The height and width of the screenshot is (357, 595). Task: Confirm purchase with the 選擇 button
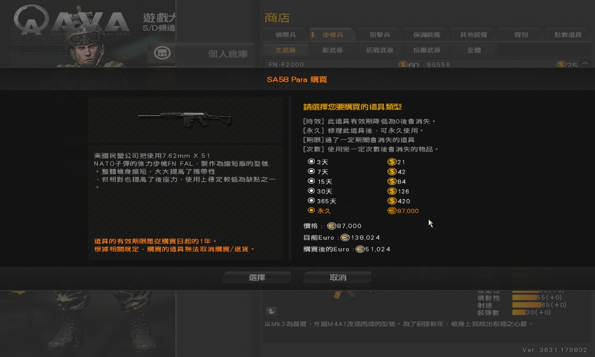257,278
